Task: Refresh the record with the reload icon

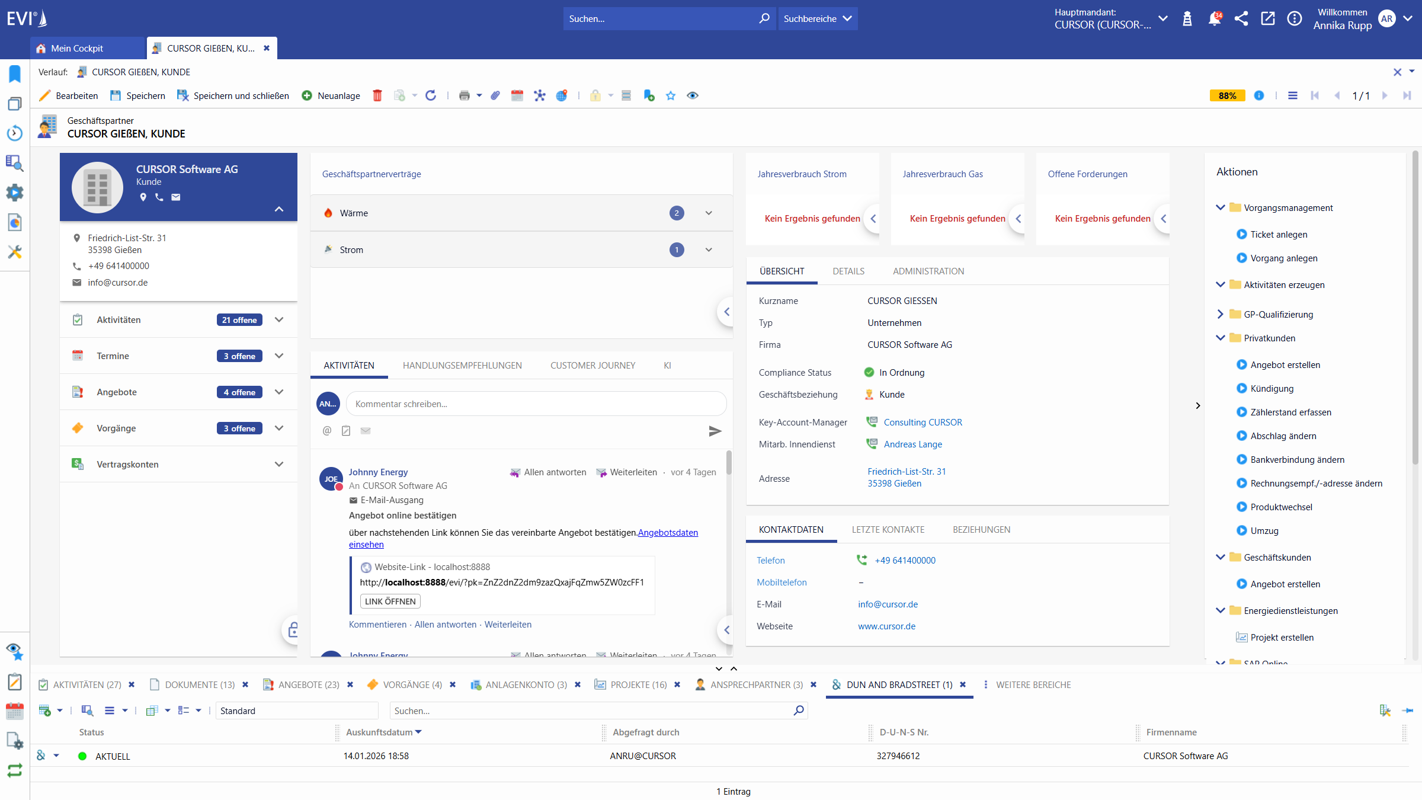Action: (x=431, y=95)
